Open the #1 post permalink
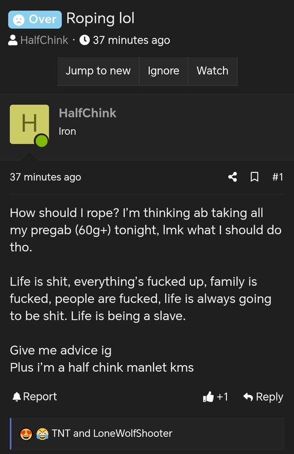 pyautogui.click(x=278, y=177)
